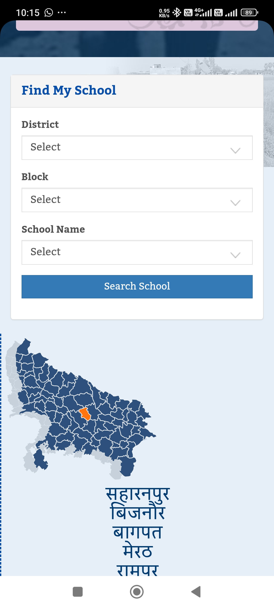274x609 pixels.
Task: Select the सहारनपुर district link
Action: coord(138,494)
